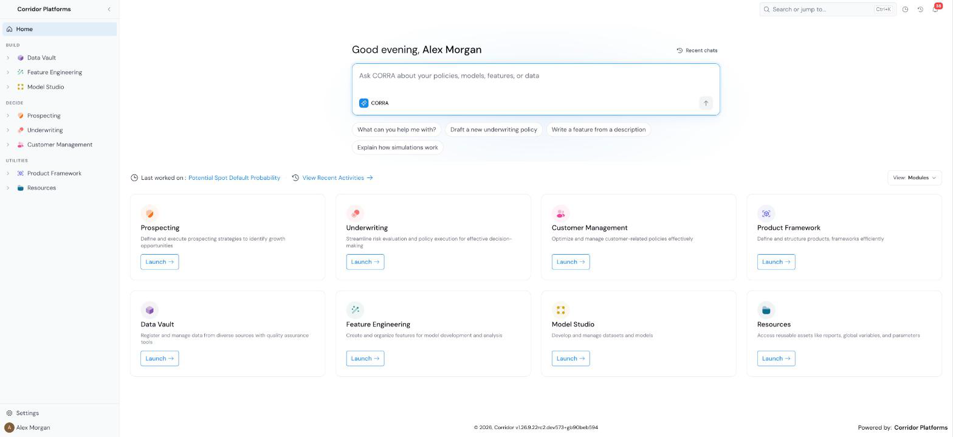Click the Alex Morgan avatar icon
The image size is (953, 437).
pos(9,428)
